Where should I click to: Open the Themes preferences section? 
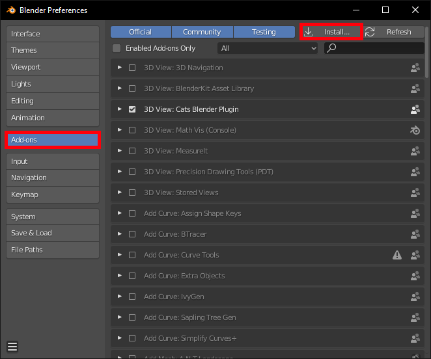53,50
